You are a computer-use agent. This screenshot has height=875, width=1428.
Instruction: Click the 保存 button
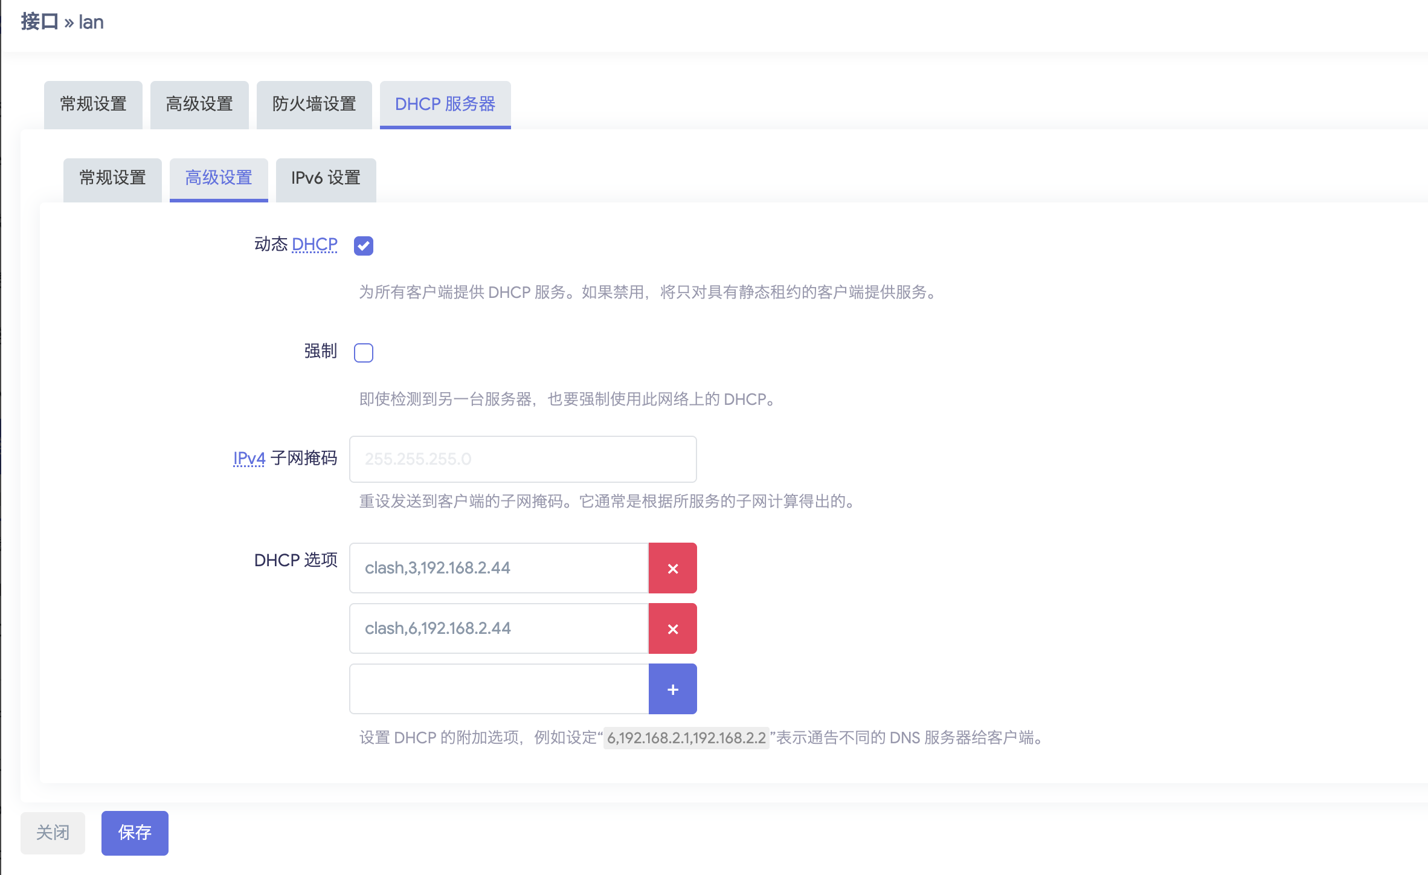pyautogui.click(x=135, y=833)
